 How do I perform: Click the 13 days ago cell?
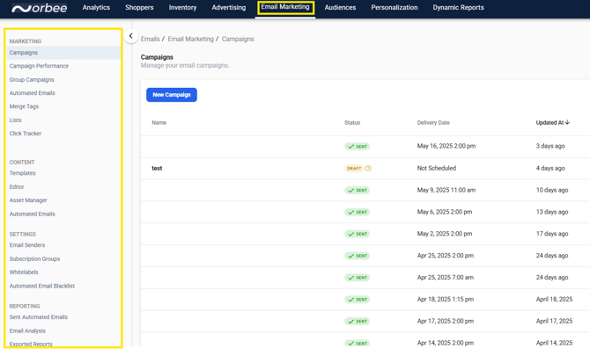click(x=552, y=212)
